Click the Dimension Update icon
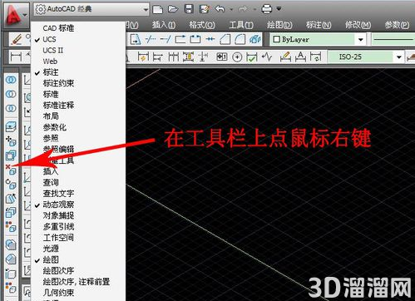The image size is (415, 301). tap(315, 57)
